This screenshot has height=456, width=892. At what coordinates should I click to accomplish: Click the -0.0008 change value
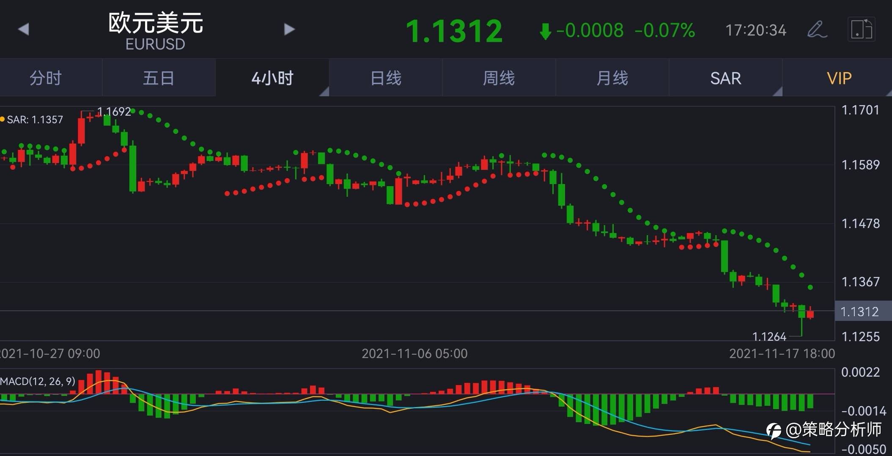point(590,30)
